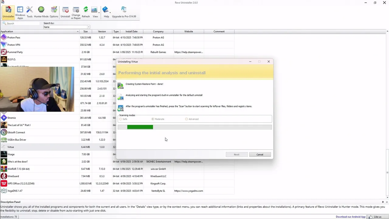Cancel the Virtue uninstall dialog
Image resolution: width=389 pixels, height=219 pixels.
[x=260, y=155]
